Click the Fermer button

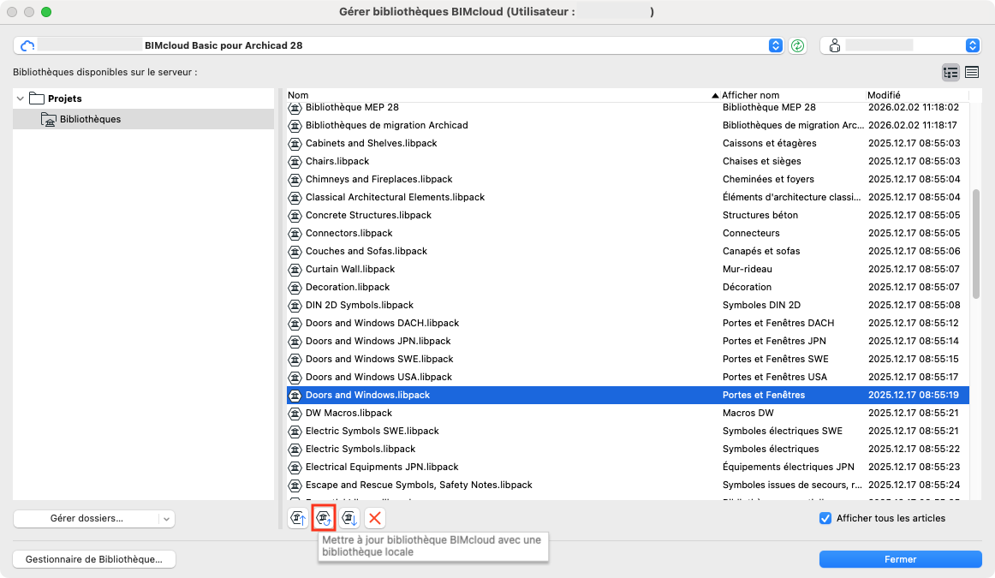pos(901,559)
